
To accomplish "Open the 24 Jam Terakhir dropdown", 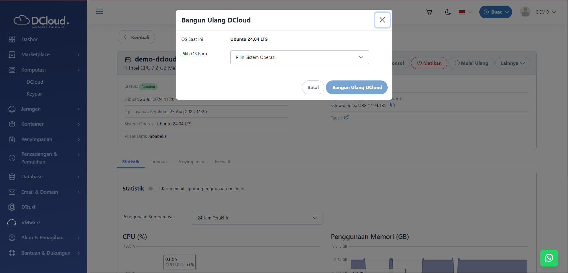I will pos(257,218).
